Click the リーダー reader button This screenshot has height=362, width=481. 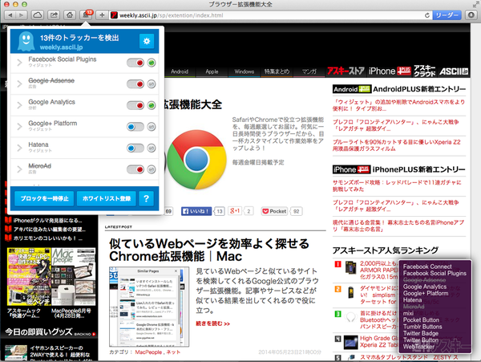pyautogui.click(x=447, y=15)
